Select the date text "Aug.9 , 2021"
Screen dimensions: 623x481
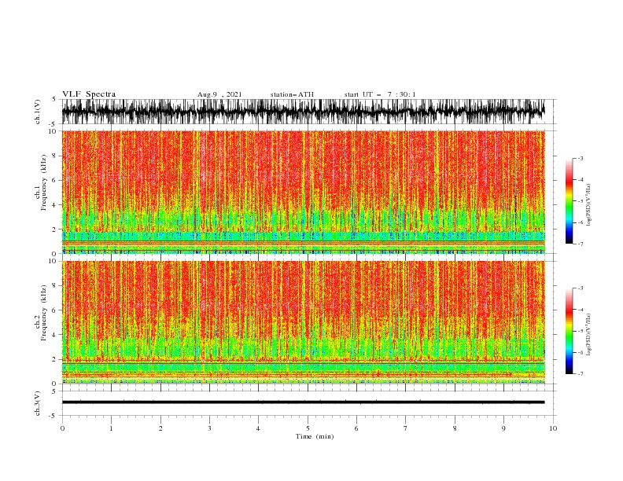click(x=219, y=94)
